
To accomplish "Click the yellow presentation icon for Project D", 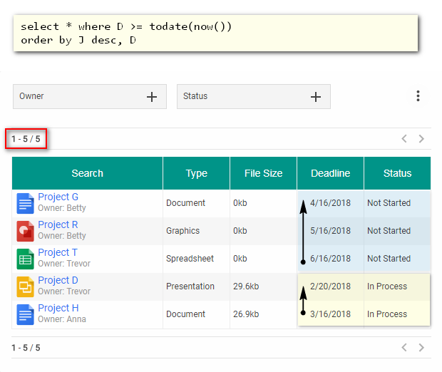I will [26, 286].
